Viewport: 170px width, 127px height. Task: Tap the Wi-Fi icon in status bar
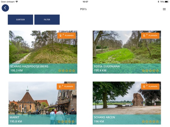17,2
